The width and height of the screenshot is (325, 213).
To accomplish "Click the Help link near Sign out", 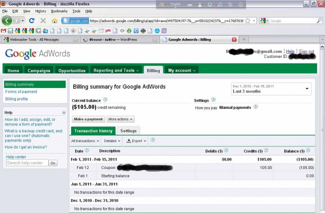I will 290,51.
